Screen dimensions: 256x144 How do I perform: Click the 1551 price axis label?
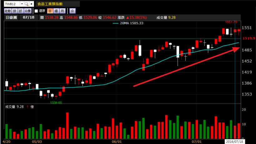coord(247,28)
